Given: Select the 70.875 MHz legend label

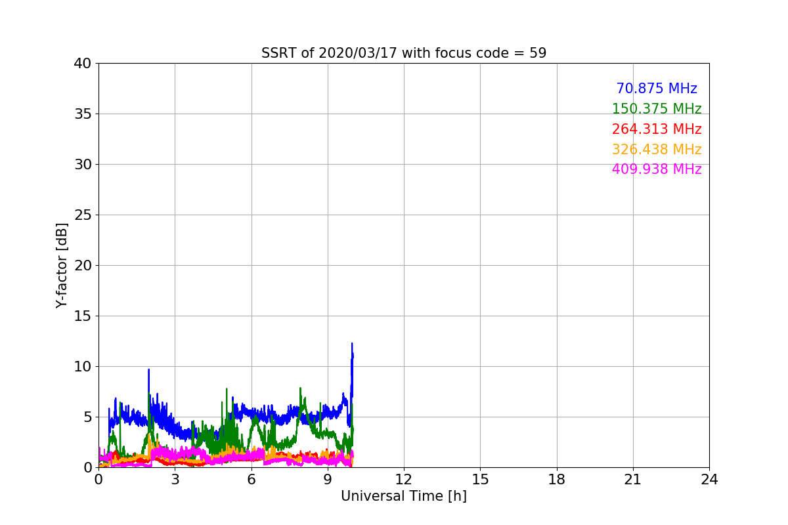Looking at the screenshot, I should (x=657, y=89).
